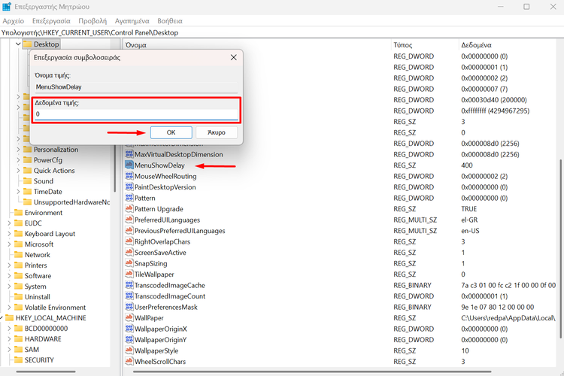Collapse the Desktop tree node

point(18,45)
